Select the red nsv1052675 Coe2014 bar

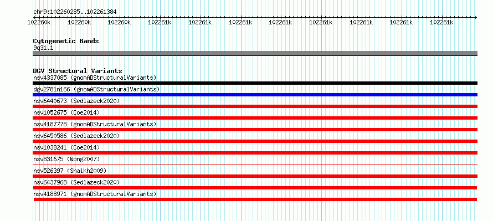pyautogui.click(x=255, y=118)
